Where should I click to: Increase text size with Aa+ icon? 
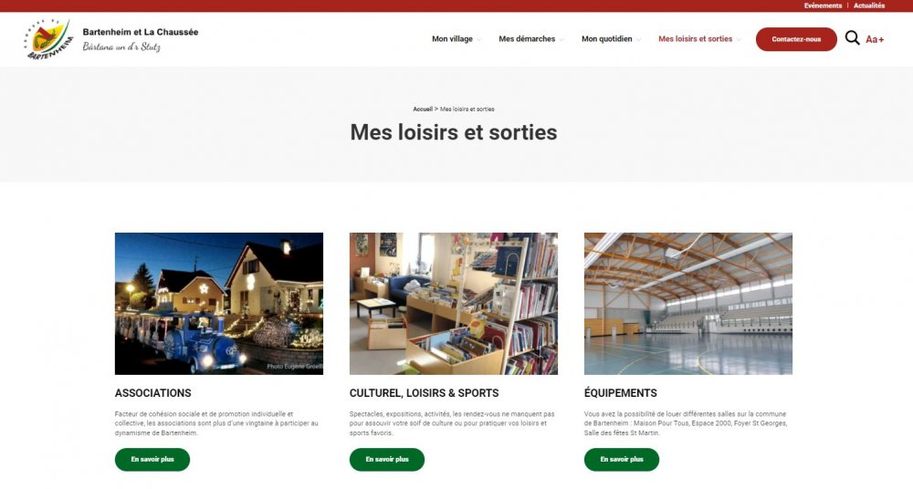tap(875, 39)
